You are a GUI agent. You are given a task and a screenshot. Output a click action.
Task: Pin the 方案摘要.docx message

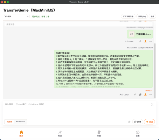[x=140, y=41]
